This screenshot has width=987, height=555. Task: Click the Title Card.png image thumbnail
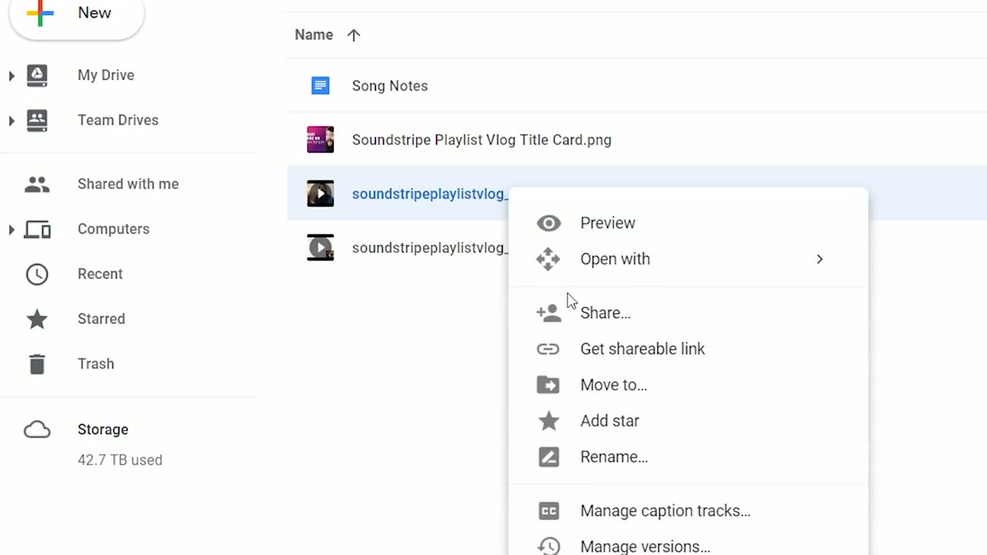[x=320, y=140]
